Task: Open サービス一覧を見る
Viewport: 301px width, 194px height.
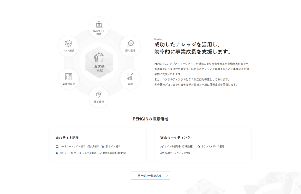Action: [150, 176]
